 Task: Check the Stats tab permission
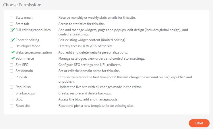point(11,24)
